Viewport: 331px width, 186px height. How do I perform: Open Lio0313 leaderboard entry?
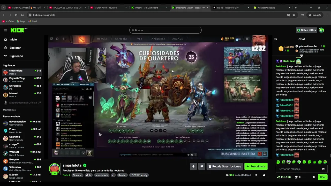286,48
